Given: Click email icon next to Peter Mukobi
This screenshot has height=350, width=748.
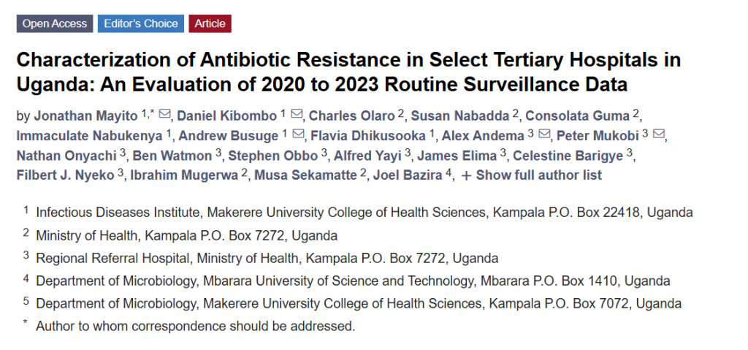Looking at the screenshot, I should (x=659, y=134).
